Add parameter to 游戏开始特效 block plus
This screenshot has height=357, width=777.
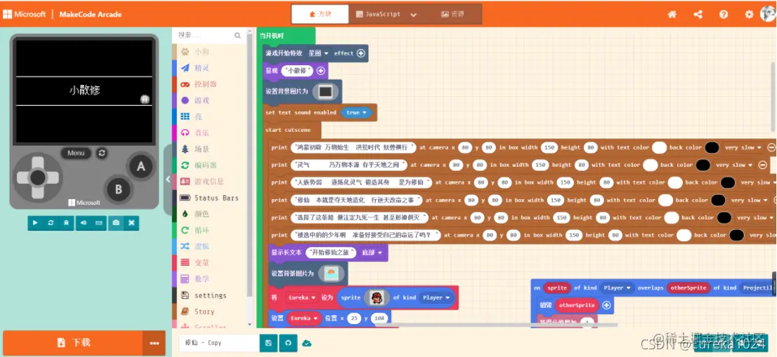361,53
